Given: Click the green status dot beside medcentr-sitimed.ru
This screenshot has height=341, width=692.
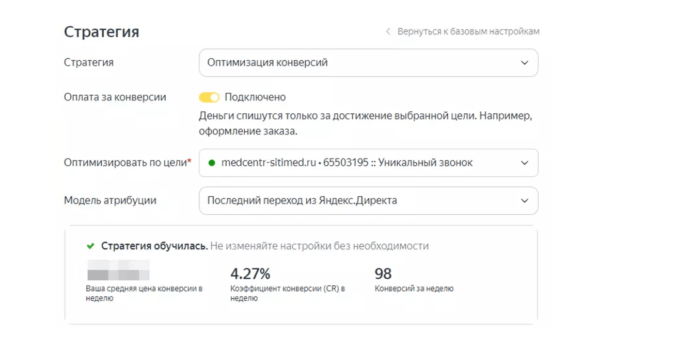Looking at the screenshot, I should tap(211, 163).
